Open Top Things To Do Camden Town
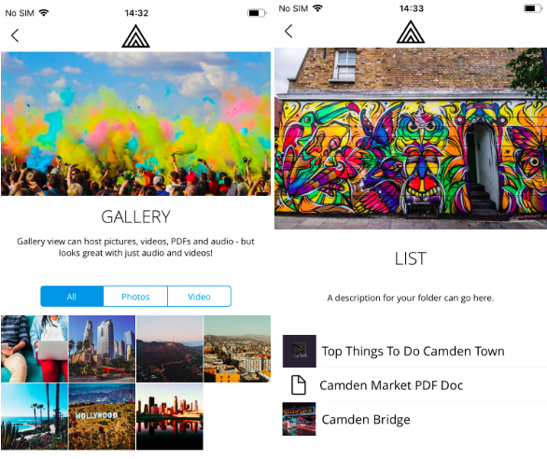The width and height of the screenshot is (547, 459). (413, 351)
